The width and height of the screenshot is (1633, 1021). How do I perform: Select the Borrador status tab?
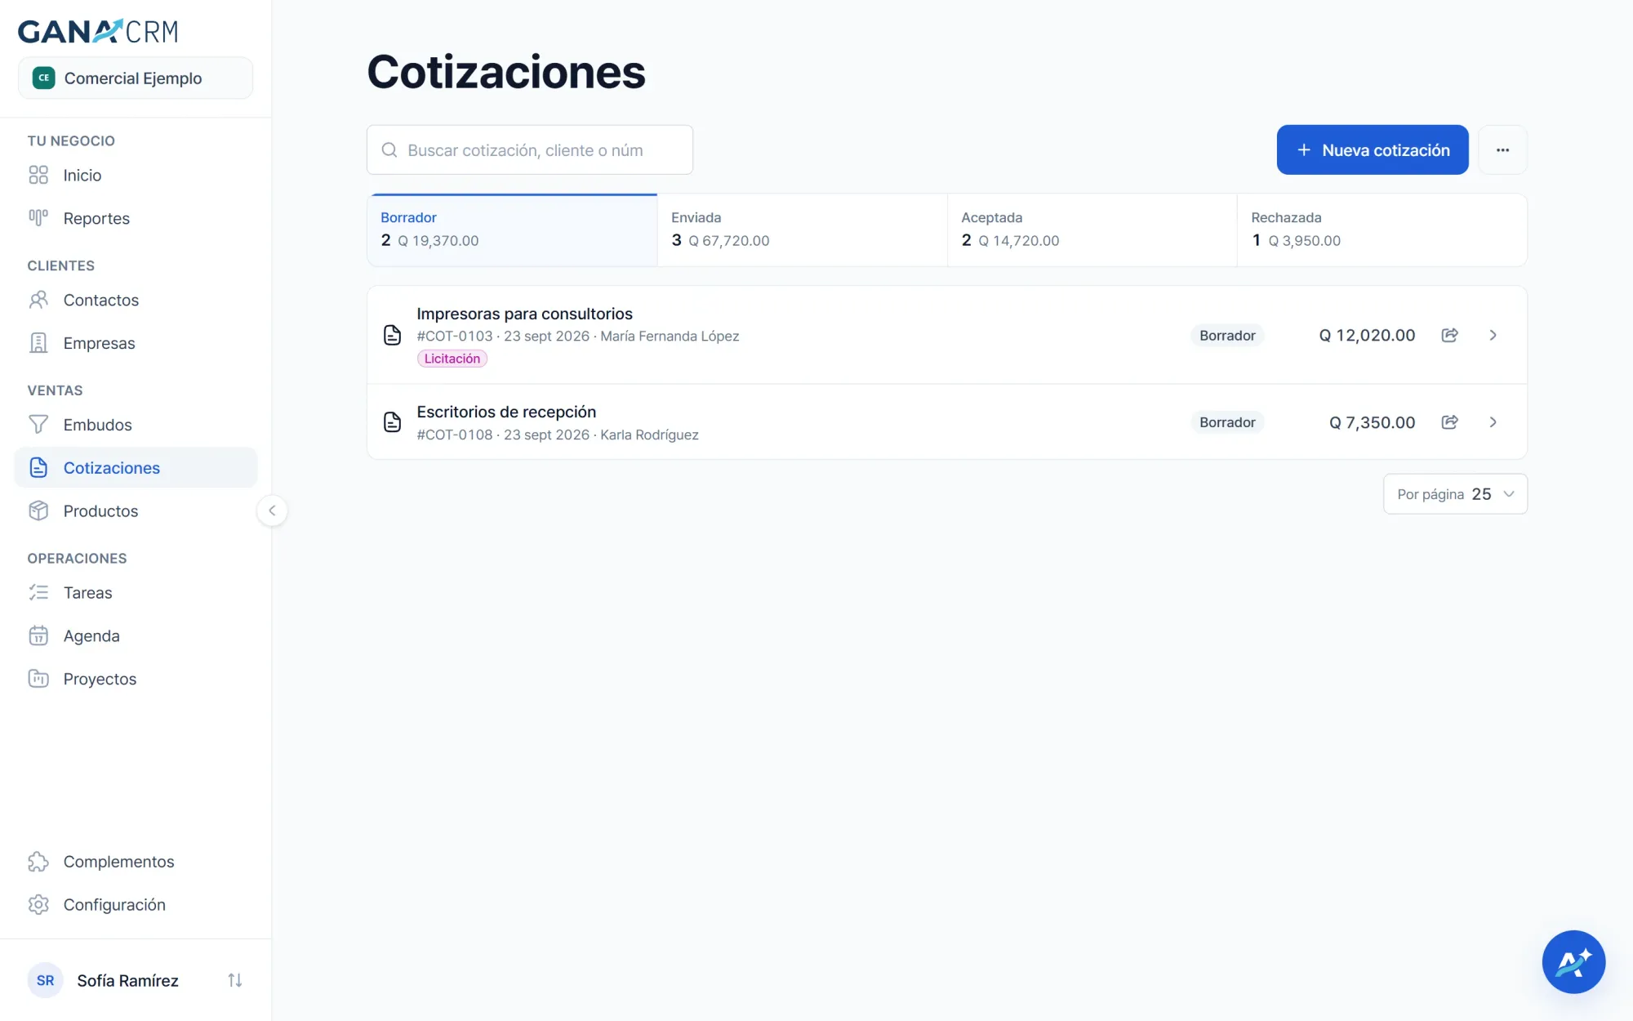[x=512, y=230]
